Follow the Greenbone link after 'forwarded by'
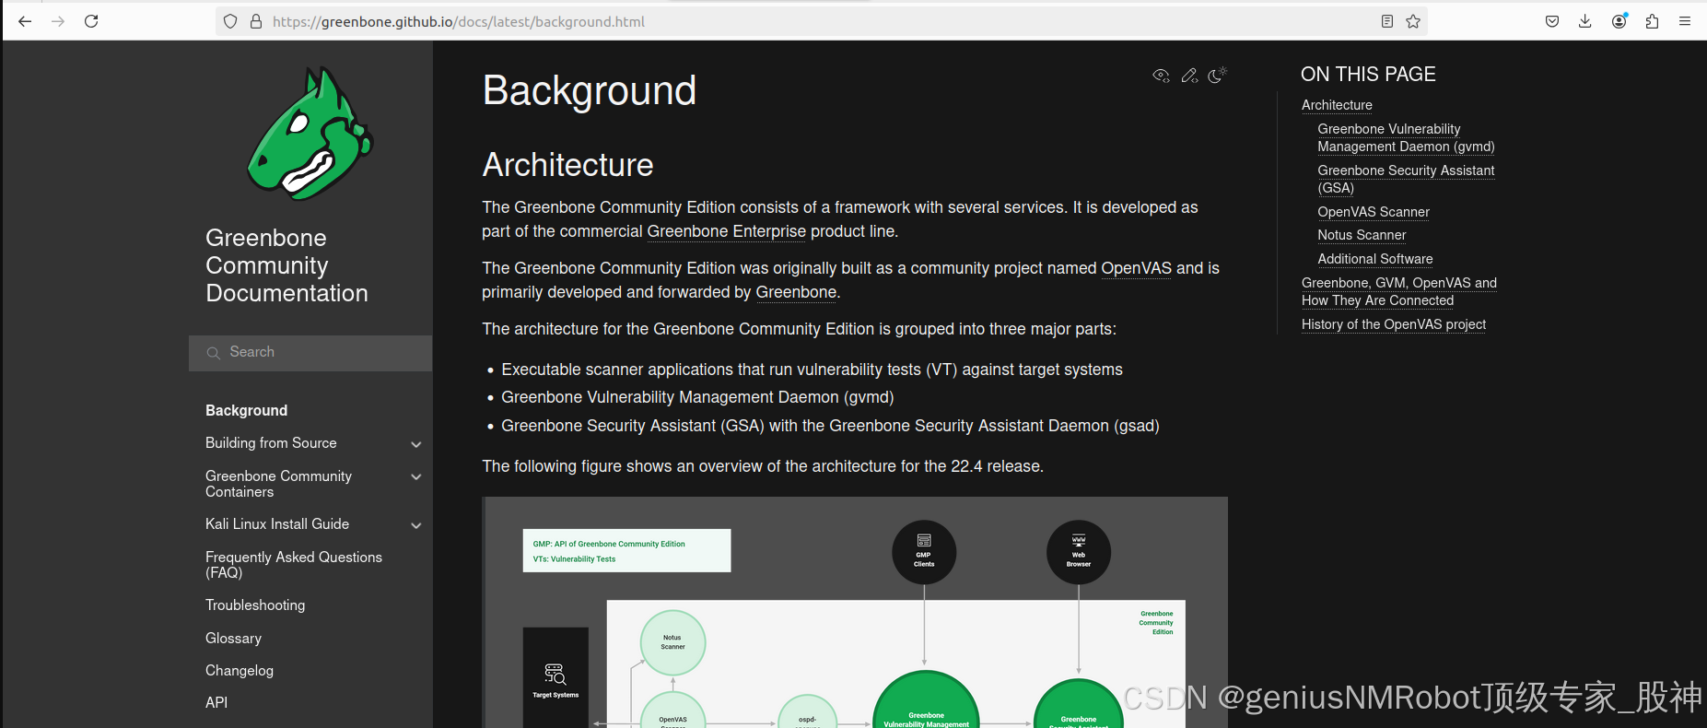This screenshot has width=1707, height=728. 796,292
